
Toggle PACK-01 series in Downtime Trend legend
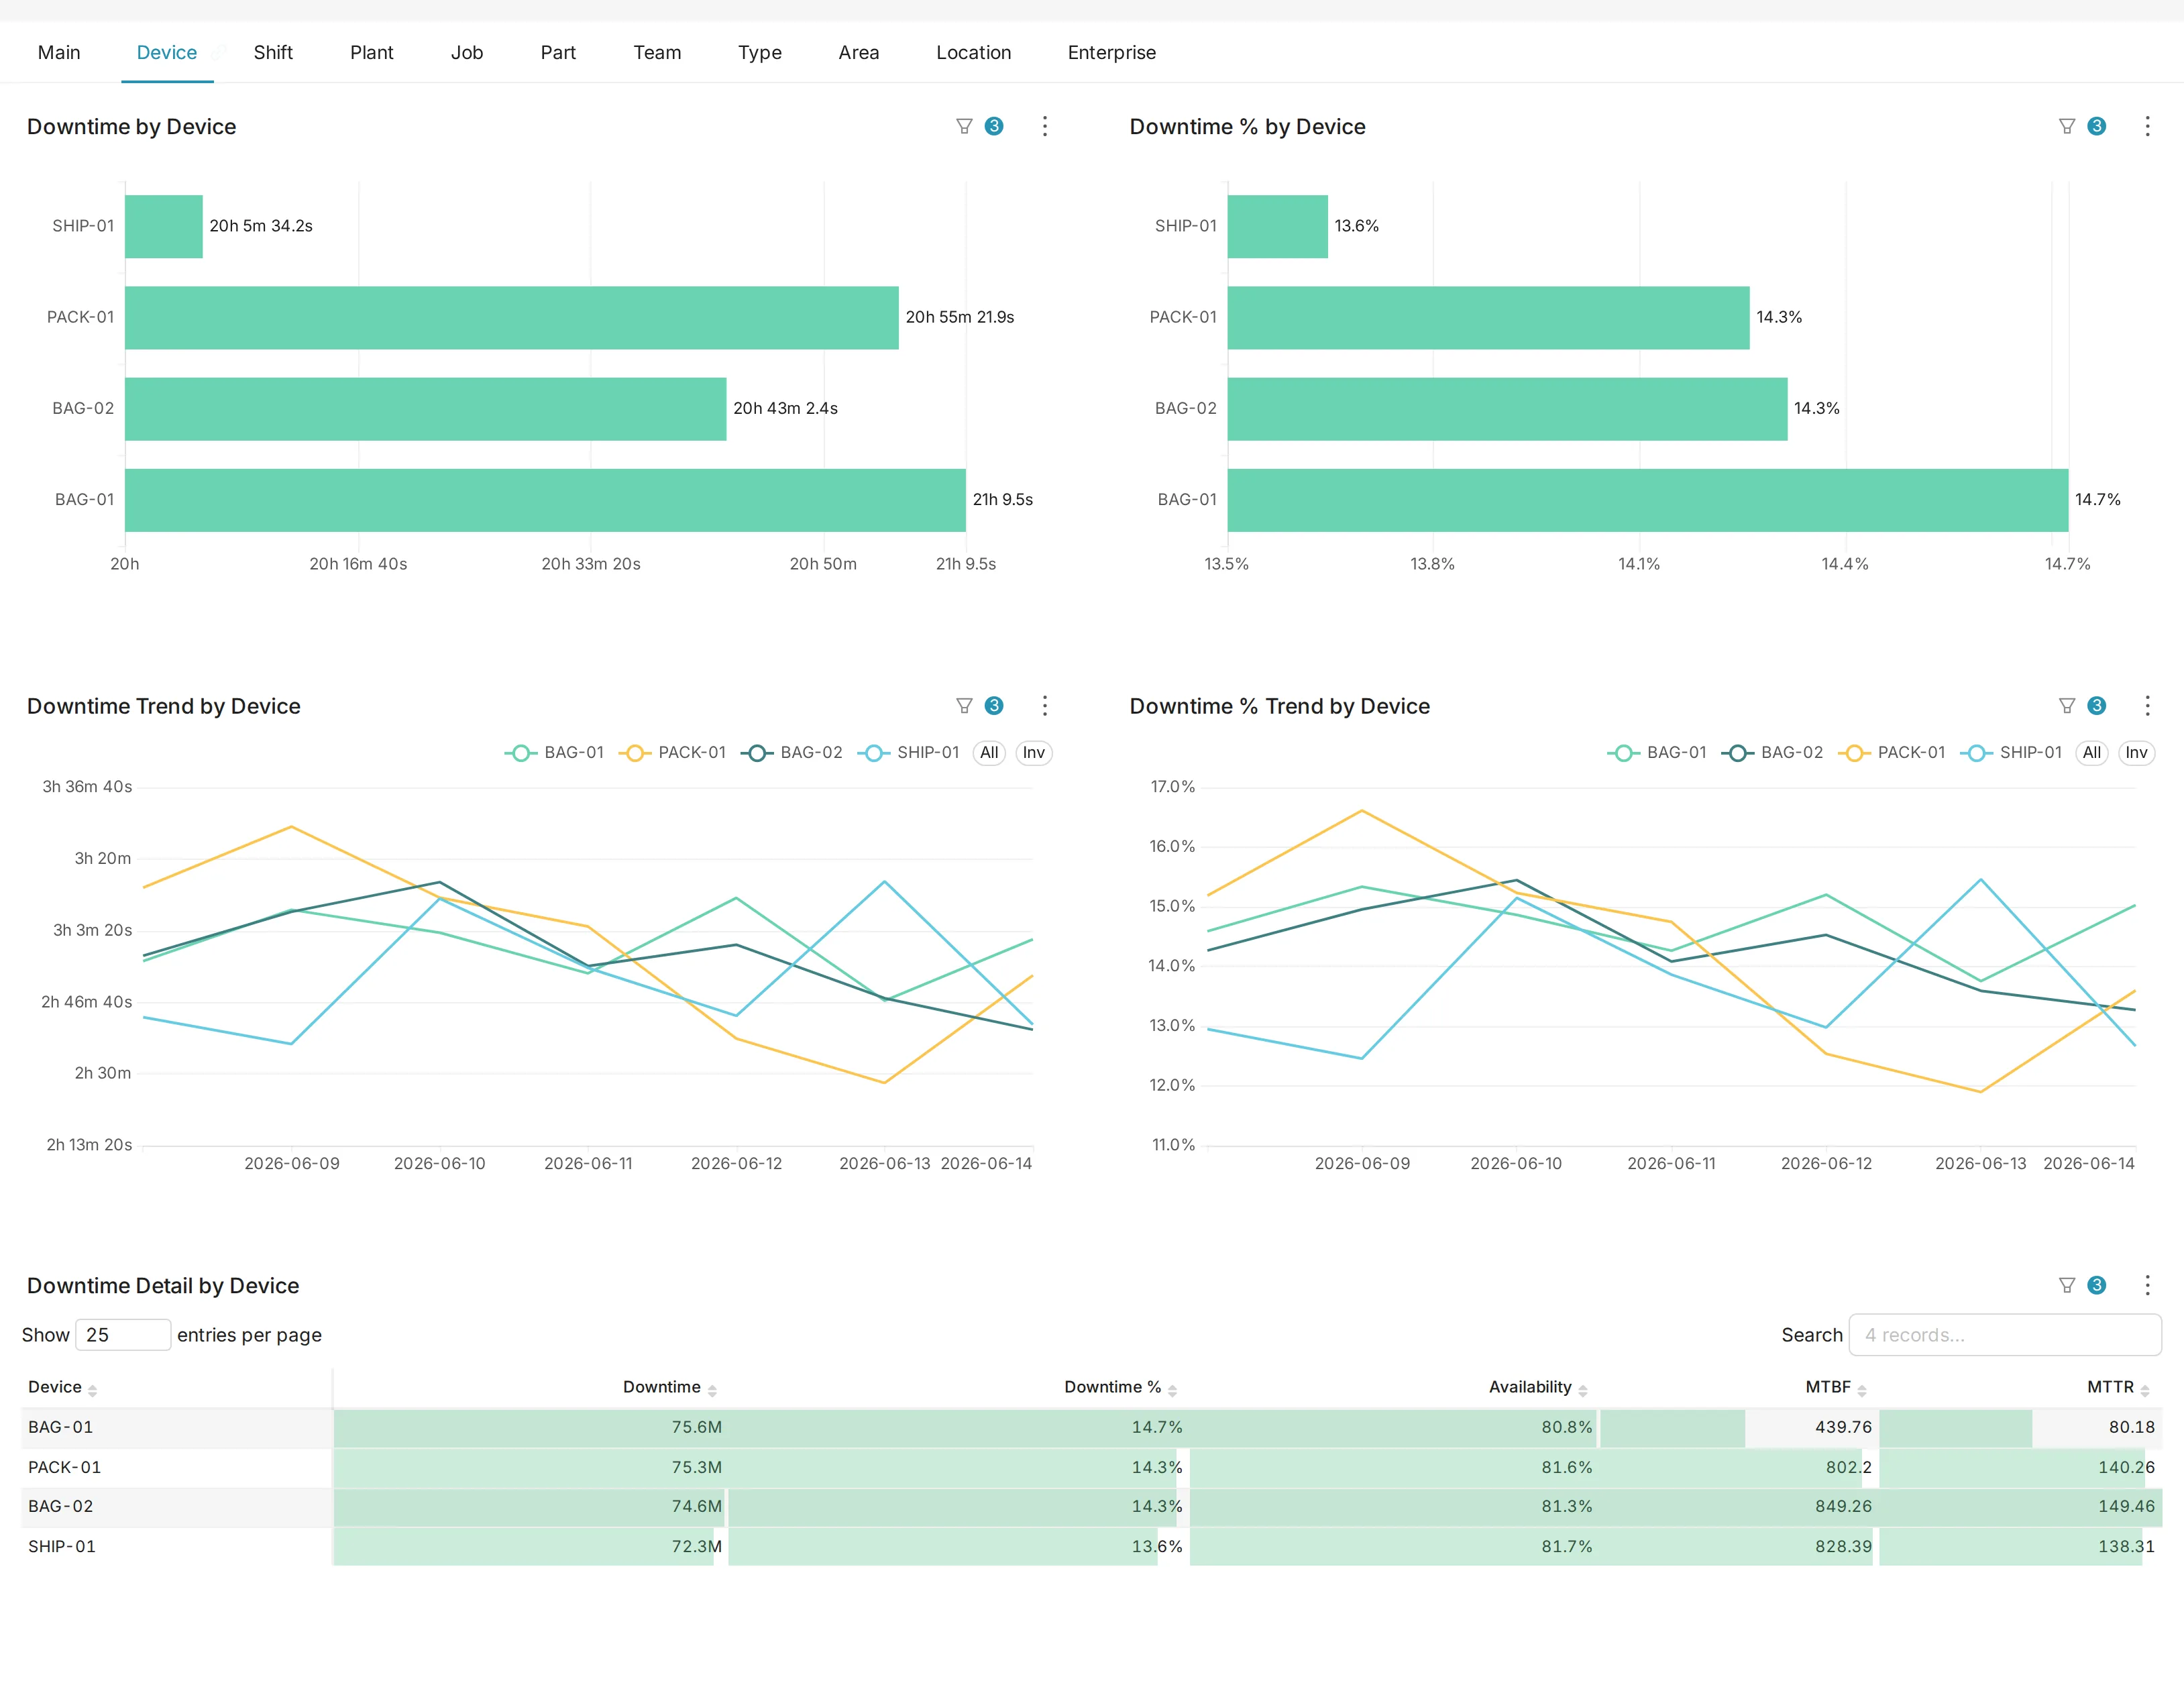tap(673, 753)
